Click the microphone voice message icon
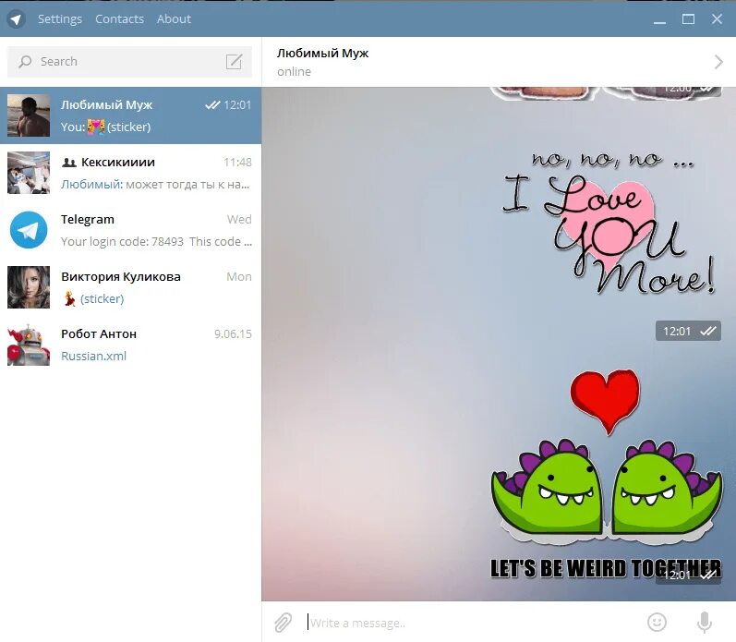This screenshot has height=642, width=736. point(704,623)
